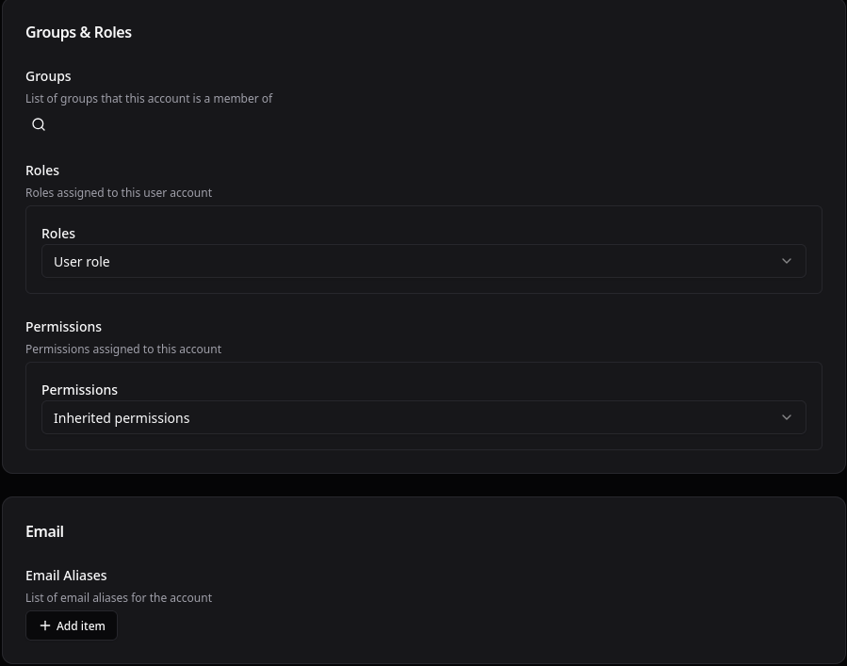Click the Roles field label inside the card
This screenshot has height=666, width=847.
58,234
